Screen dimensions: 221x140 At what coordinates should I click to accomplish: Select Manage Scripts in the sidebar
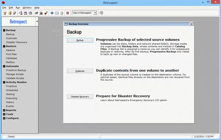[15, 74]
